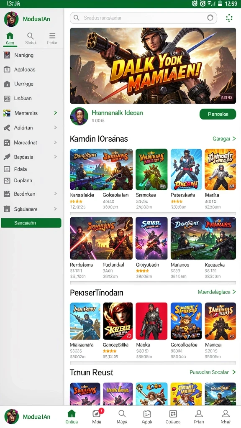Open the ModualAn avatar in the sidebar header
This screenshot has width=241, height=428.
tap(11, 19)
